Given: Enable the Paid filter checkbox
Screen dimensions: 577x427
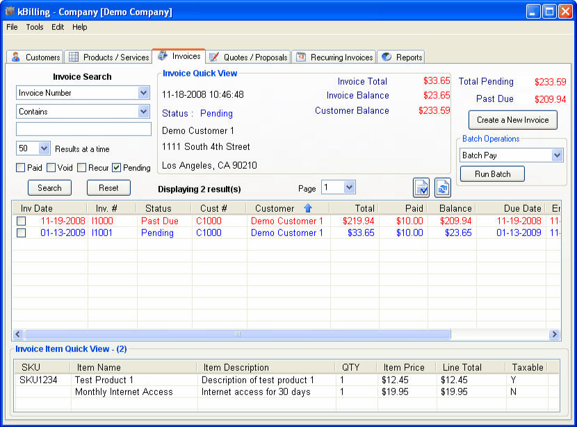Looking at the screenshot, I should 22,167.
